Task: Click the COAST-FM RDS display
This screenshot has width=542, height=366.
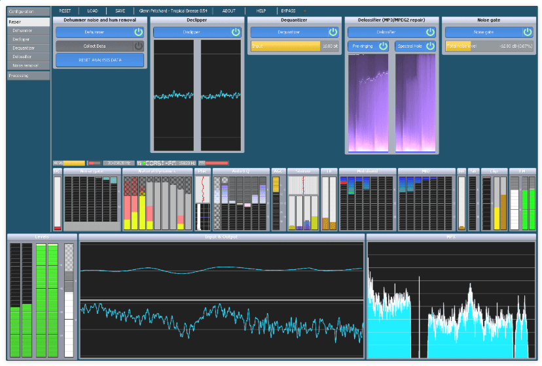Action: 167,163
